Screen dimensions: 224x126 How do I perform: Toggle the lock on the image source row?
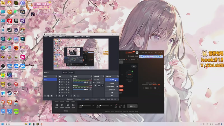click(69, 90)
